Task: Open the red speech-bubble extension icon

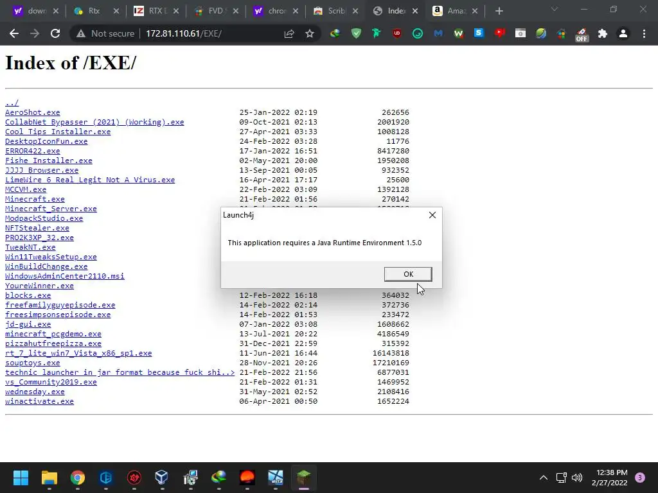Action: coord(499,33)
